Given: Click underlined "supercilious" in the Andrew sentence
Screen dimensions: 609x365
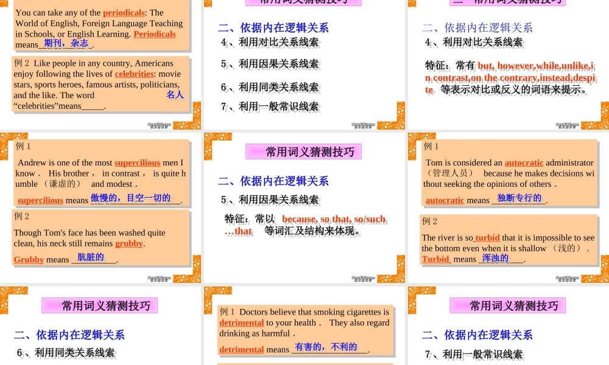Looking at the screenshot, I should 137,162.
